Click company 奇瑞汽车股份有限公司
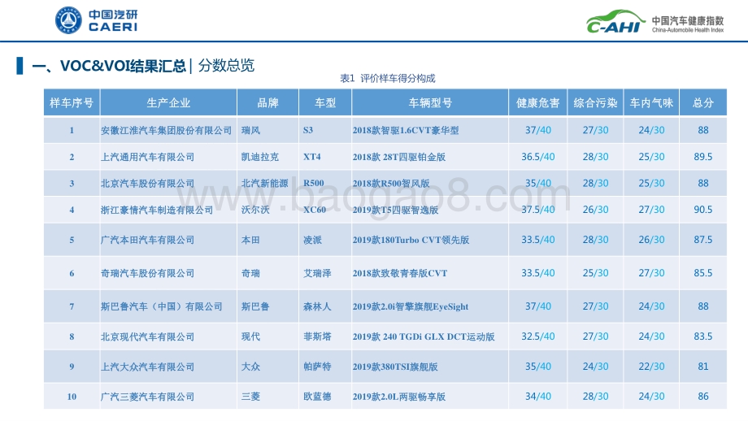Viewport: 748px width, 421px height. (x=147, y=273)
